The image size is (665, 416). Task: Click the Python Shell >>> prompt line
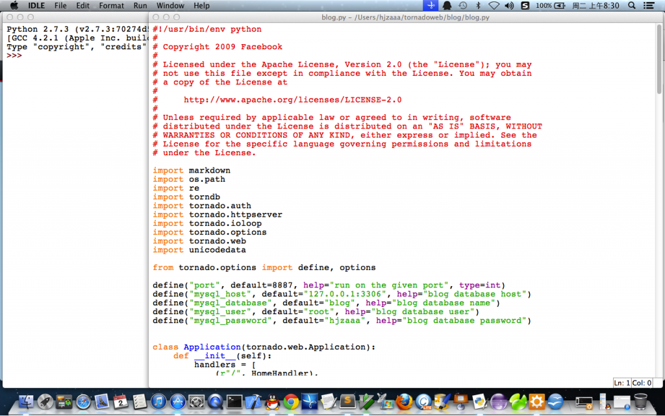click(x=14, y=56)
